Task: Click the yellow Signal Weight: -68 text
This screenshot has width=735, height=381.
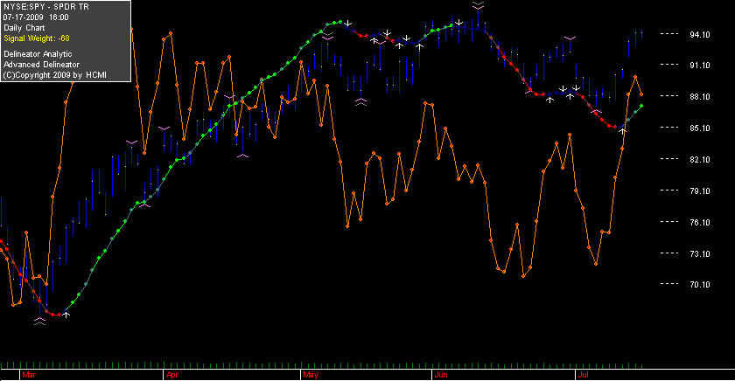Action: (37, 38)
